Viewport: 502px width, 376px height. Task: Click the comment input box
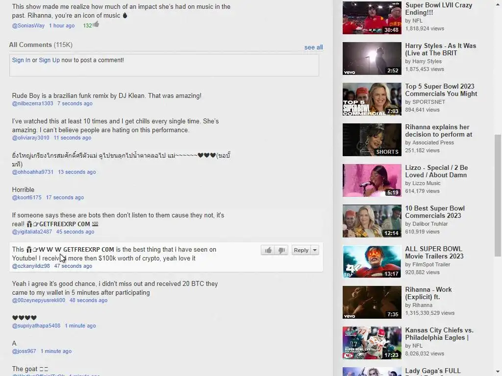tap(164, 65)
